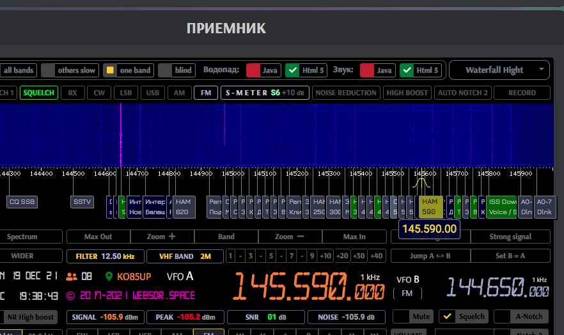
Task: Click the users count icon
Action: click(72, 277)
